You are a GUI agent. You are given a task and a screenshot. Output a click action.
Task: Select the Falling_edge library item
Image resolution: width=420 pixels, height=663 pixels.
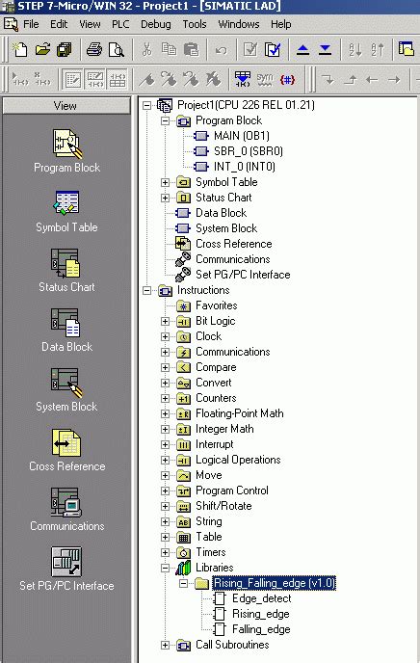point(261,629)
